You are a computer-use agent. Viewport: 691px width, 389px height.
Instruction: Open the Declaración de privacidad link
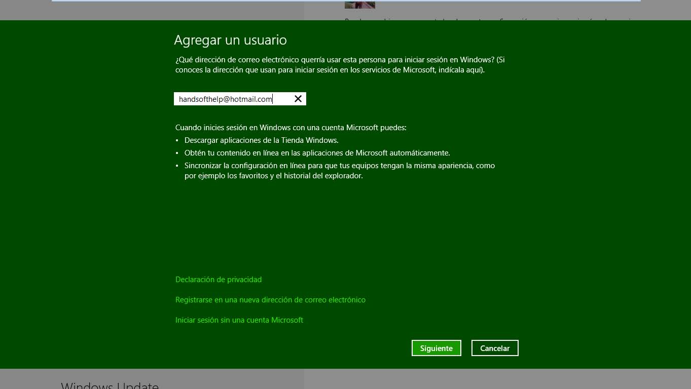tap(219, 280)
